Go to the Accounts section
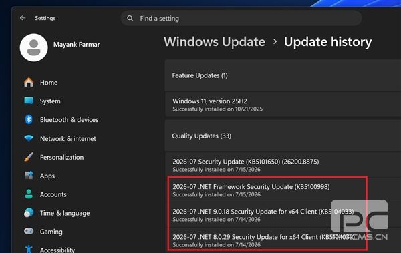 point(53,194)
